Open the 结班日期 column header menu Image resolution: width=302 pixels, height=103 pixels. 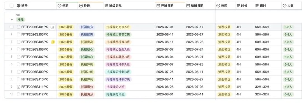pyautogui.click(x=200, y=6)
